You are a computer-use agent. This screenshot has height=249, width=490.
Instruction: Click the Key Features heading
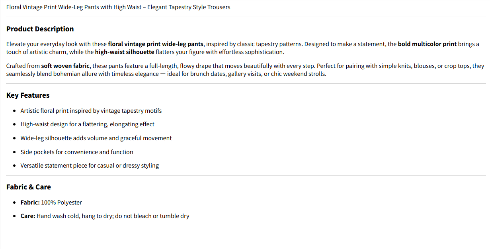click(x=28, y=95)
